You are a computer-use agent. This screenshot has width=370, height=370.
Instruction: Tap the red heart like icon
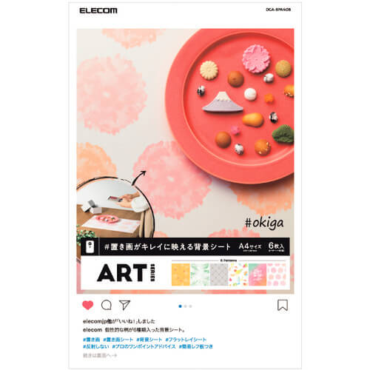87,305
